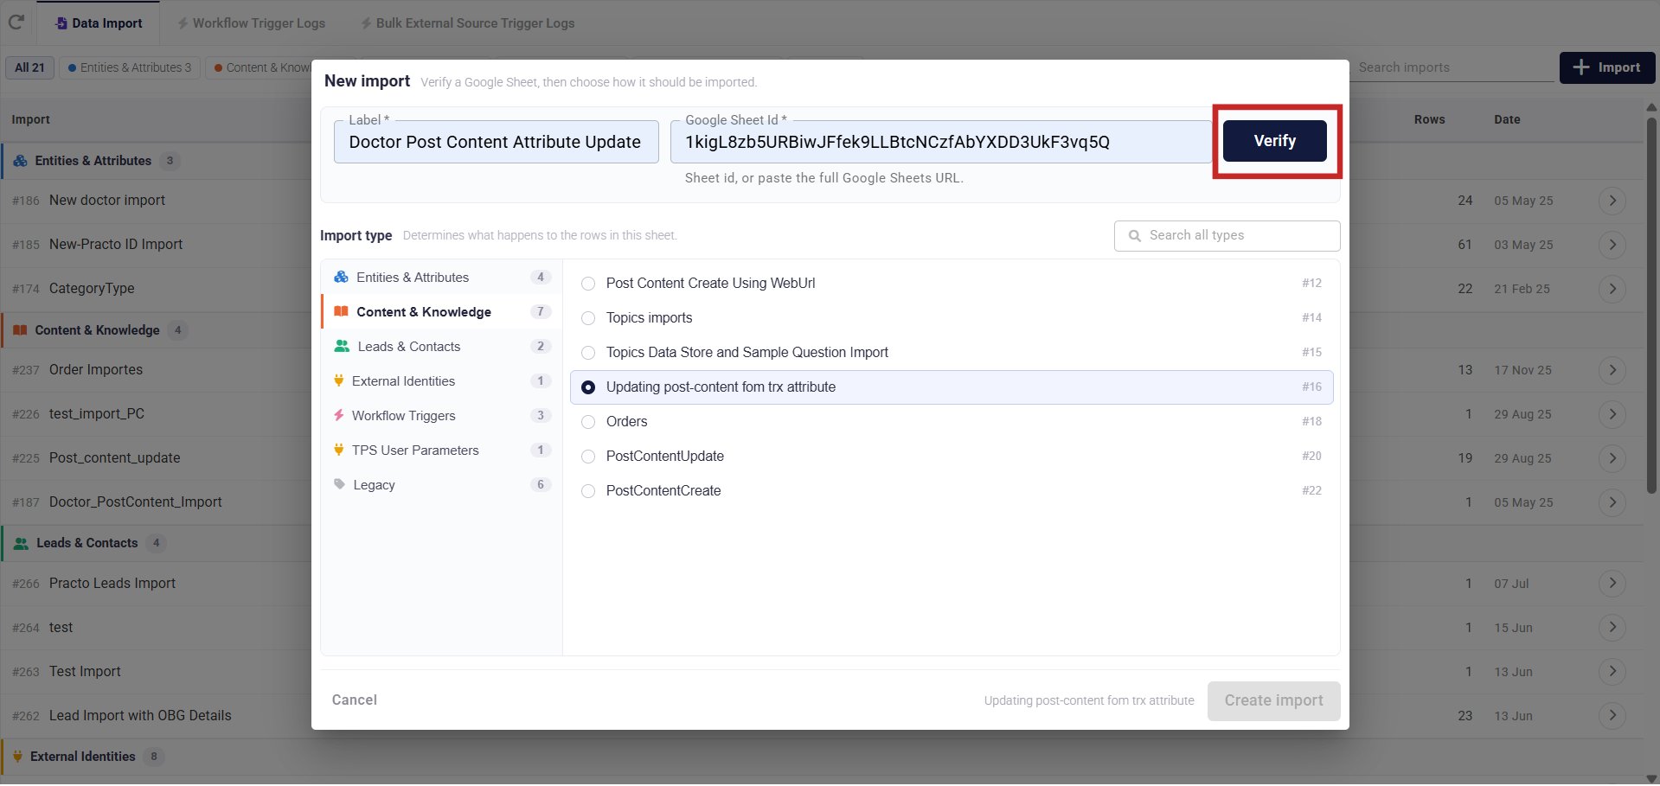Viewport: 1660px width, 786px height.
Task: Click the refresh icon in top-left corner
Action: point(16,22)
